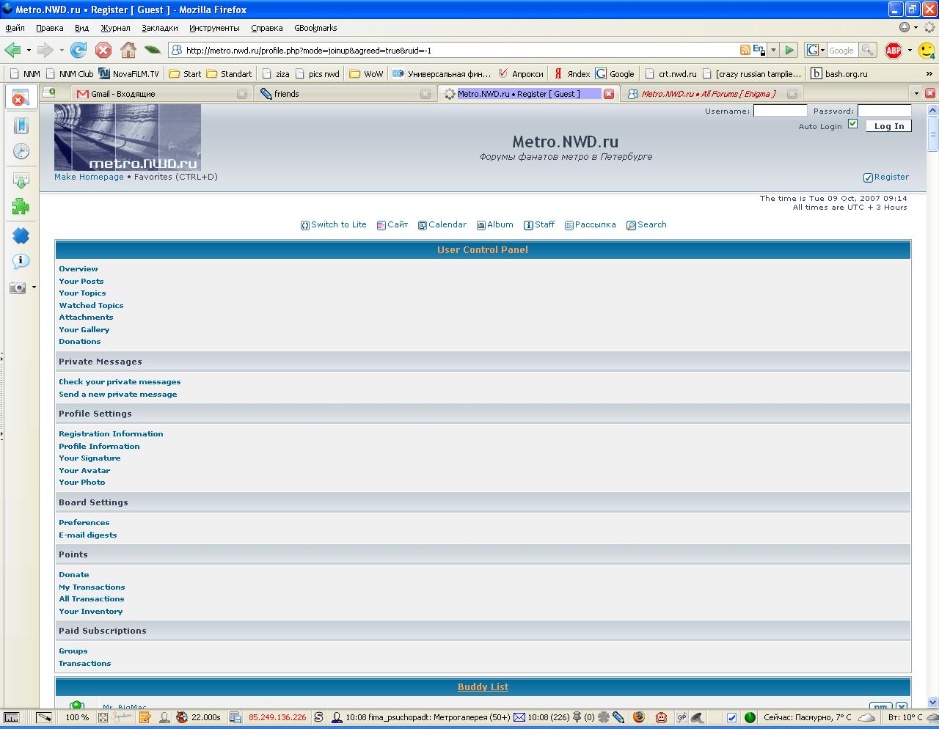
Task: Reload the current page
Action: (78, 50)
